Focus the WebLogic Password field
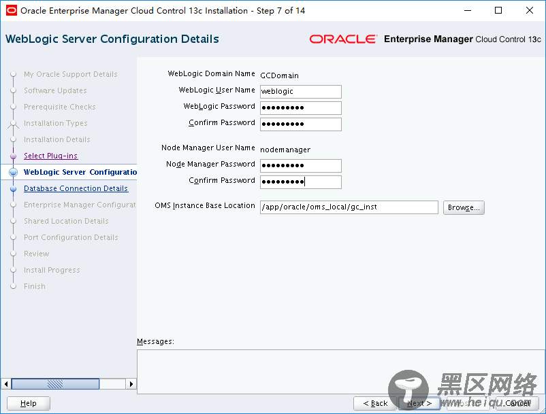Viewport: 546px width, 414px height. point(300,108)
